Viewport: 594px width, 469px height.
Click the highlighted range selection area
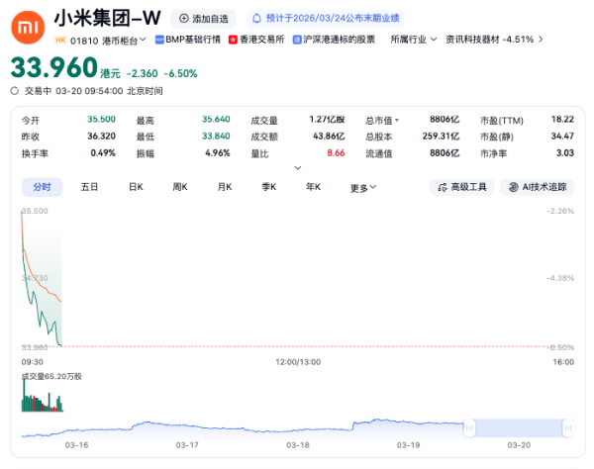pyautogui.click(x=519, y=428)
